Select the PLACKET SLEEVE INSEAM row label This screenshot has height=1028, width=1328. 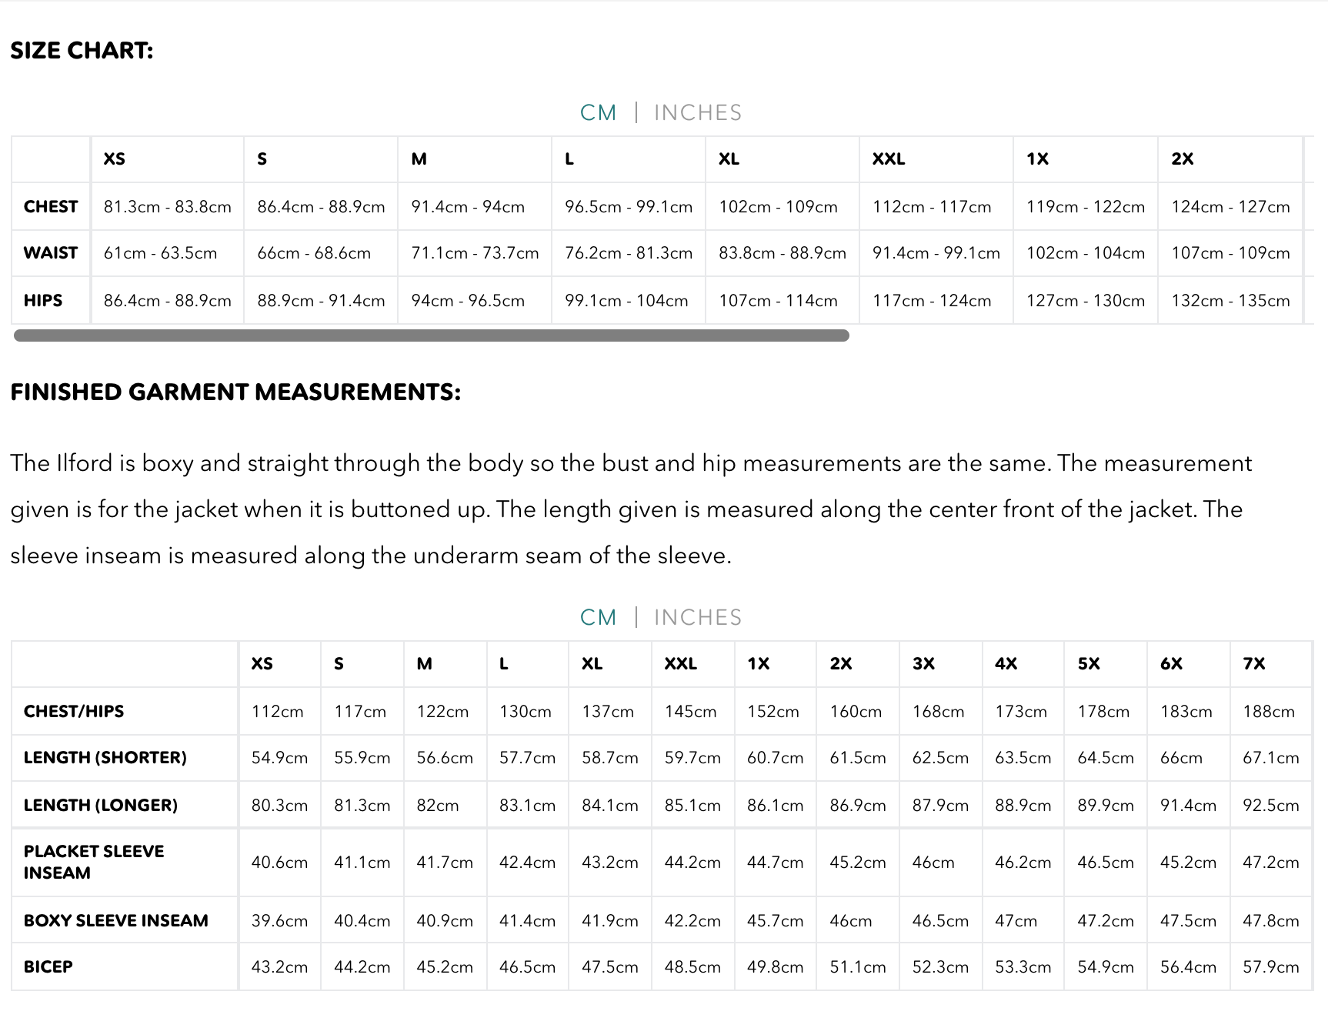(94, 863)
